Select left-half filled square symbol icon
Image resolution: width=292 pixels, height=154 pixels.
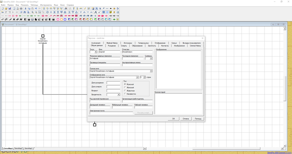[25, 19]
